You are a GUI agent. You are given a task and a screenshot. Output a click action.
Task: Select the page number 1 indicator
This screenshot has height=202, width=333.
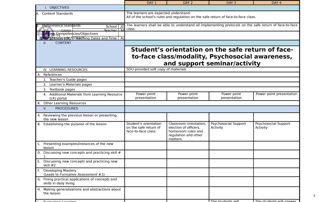coord(314,195)
